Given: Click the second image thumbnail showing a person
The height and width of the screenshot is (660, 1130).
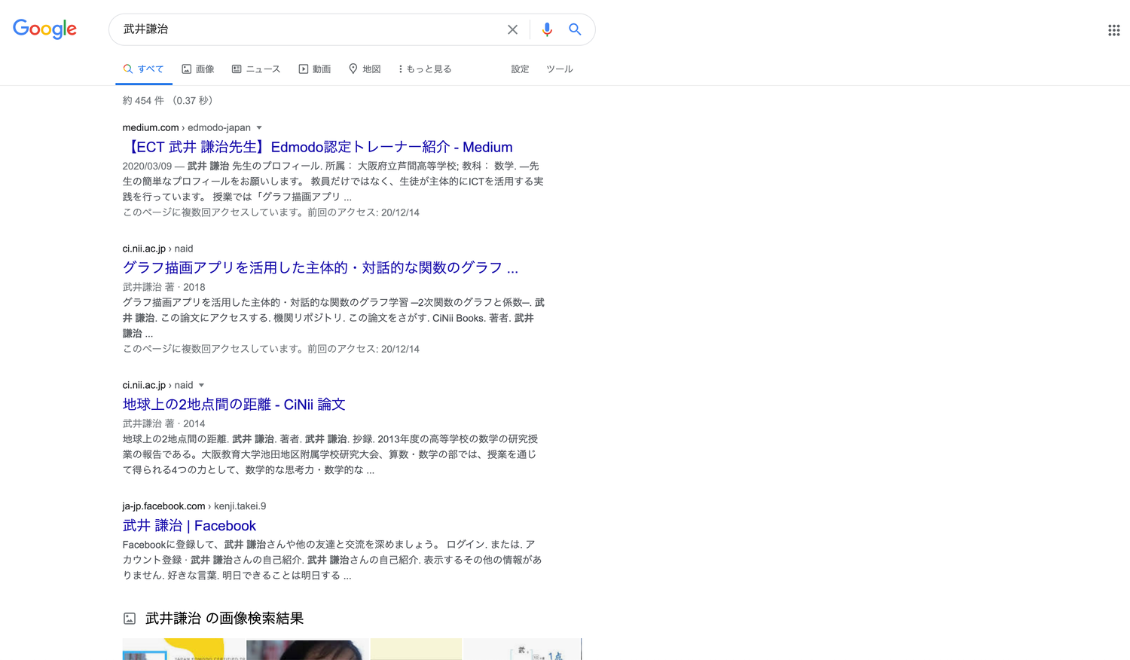Looking at the screenshot, I should [307, 649].
